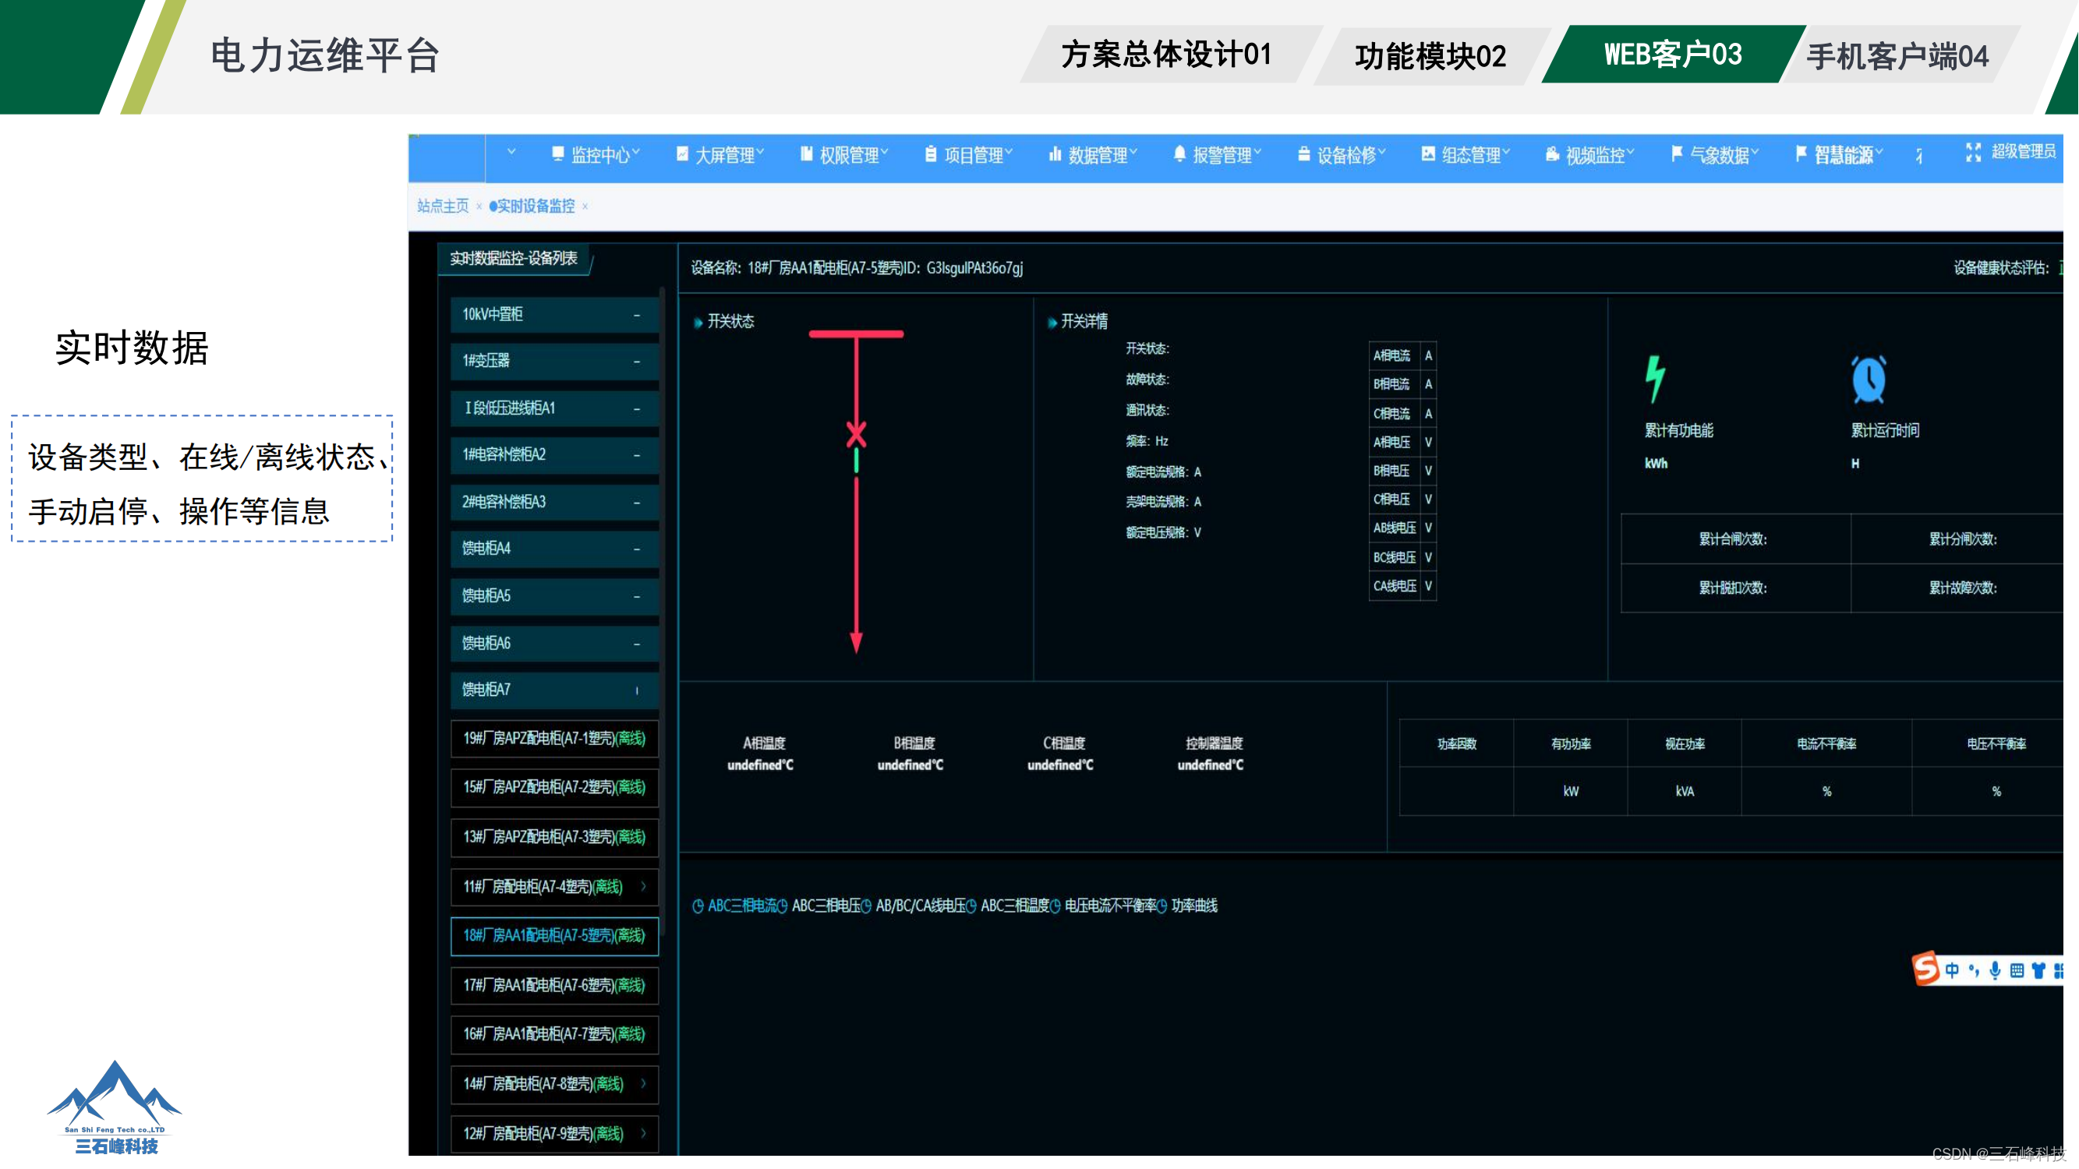Image resolution: width=2079 pixels, height=1169 pixels.
Task: Click the Sogou input method S icon
Action: 1925,968
